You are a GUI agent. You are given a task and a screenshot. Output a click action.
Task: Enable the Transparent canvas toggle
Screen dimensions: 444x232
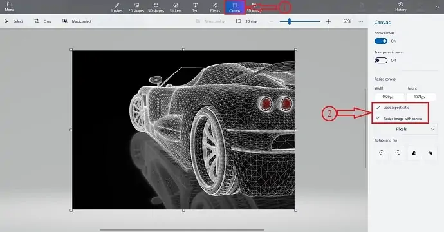tap(381, 61)
